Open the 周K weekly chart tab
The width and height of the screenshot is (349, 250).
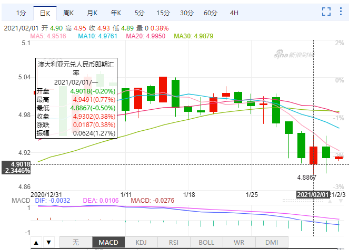coord(68,13)
